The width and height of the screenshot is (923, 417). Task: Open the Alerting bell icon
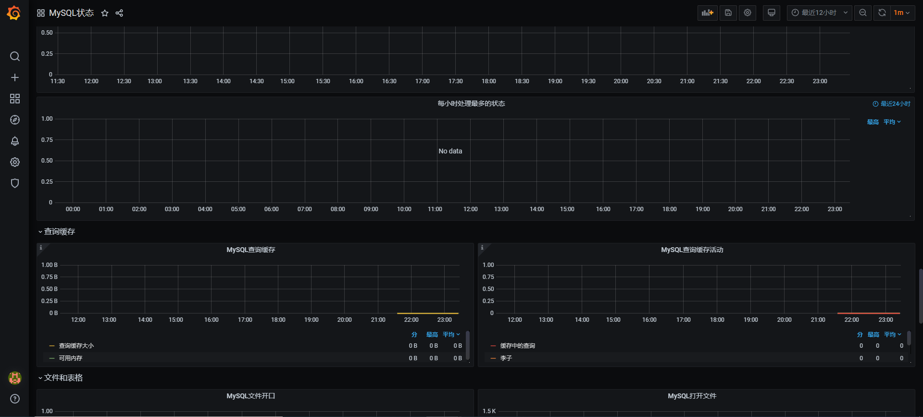[15, 141]
